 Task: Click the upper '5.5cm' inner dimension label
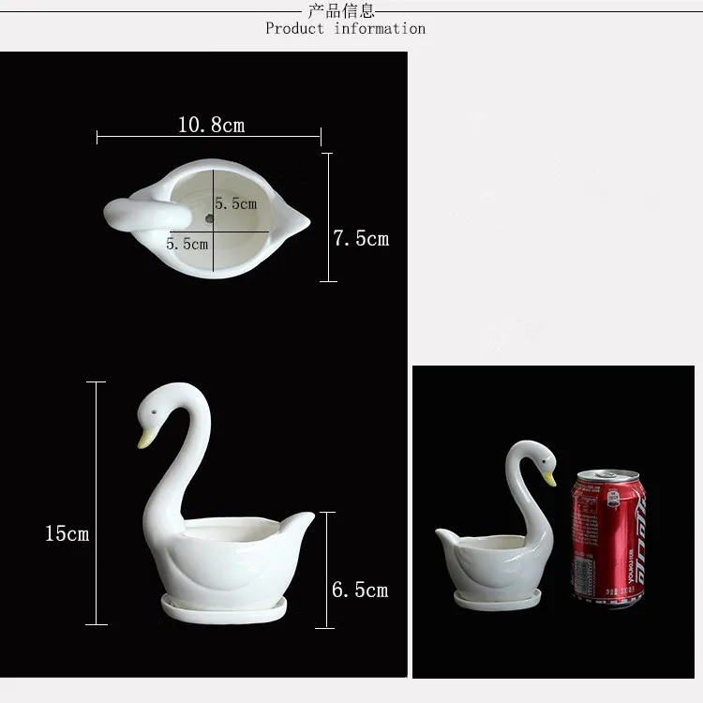pos(236,203)
